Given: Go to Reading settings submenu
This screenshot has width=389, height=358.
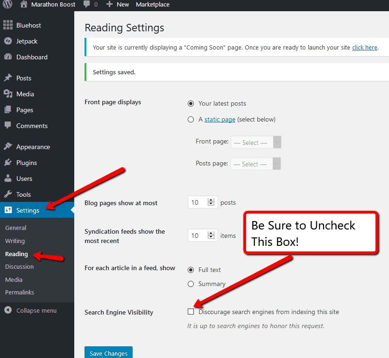Looking at the screenshot, I should (x=16, y=254).
